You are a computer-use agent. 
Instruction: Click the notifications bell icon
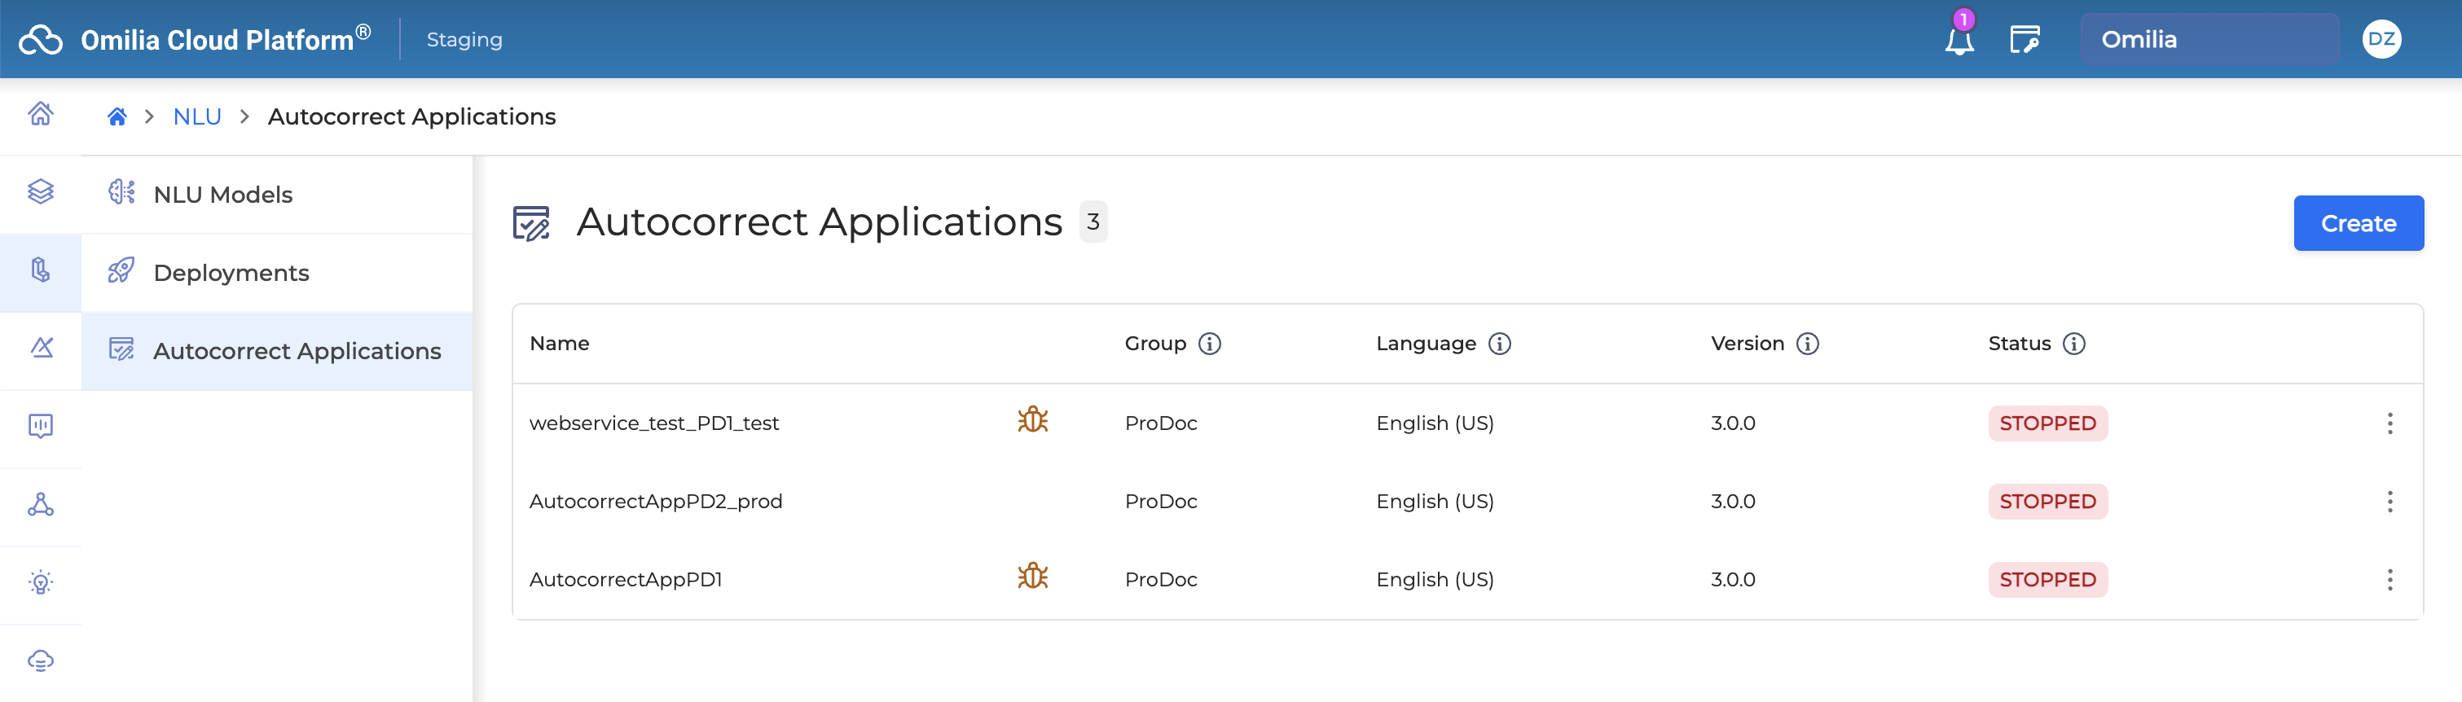(x=1959, y=40)
